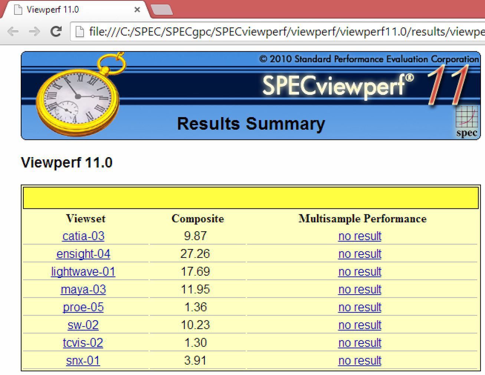This screenshot has width=485, height=375.
Task: Open a new tab button
Action: [162, 10]
